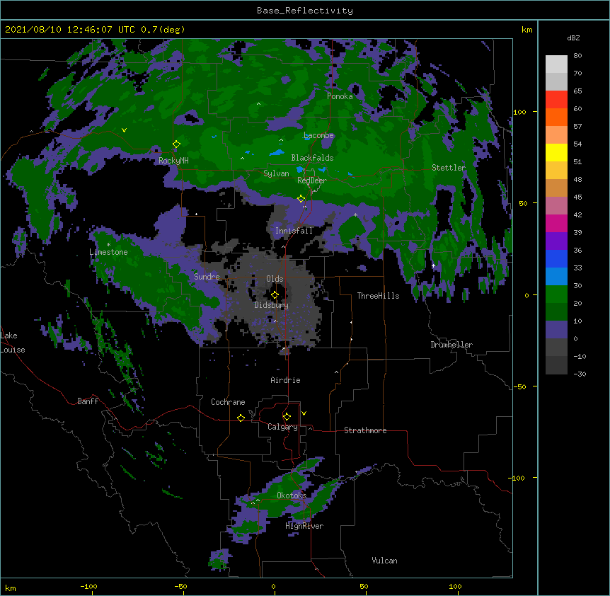Click the -100 tick label on the bottom axis

88,586
